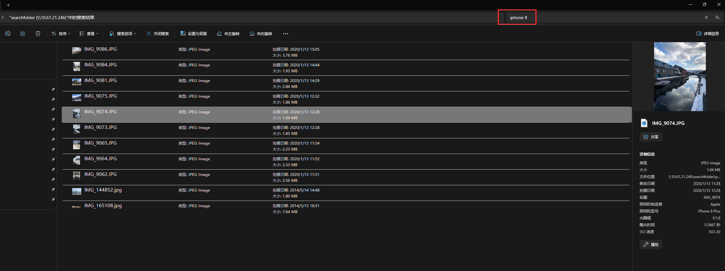Click the Rename icon in the toolbar
This screenshot has height=271, width=725.
[8, 33]
